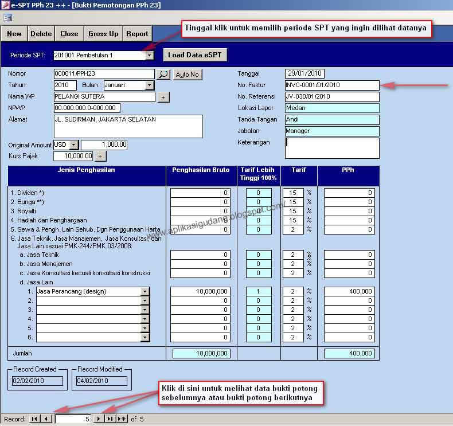
Task: Open the USD currency dropdown
Action: pos(74,144)
